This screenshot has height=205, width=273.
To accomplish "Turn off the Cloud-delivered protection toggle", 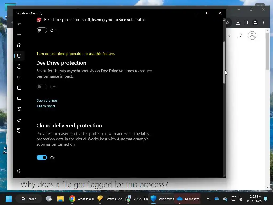I will coord(42,157).
